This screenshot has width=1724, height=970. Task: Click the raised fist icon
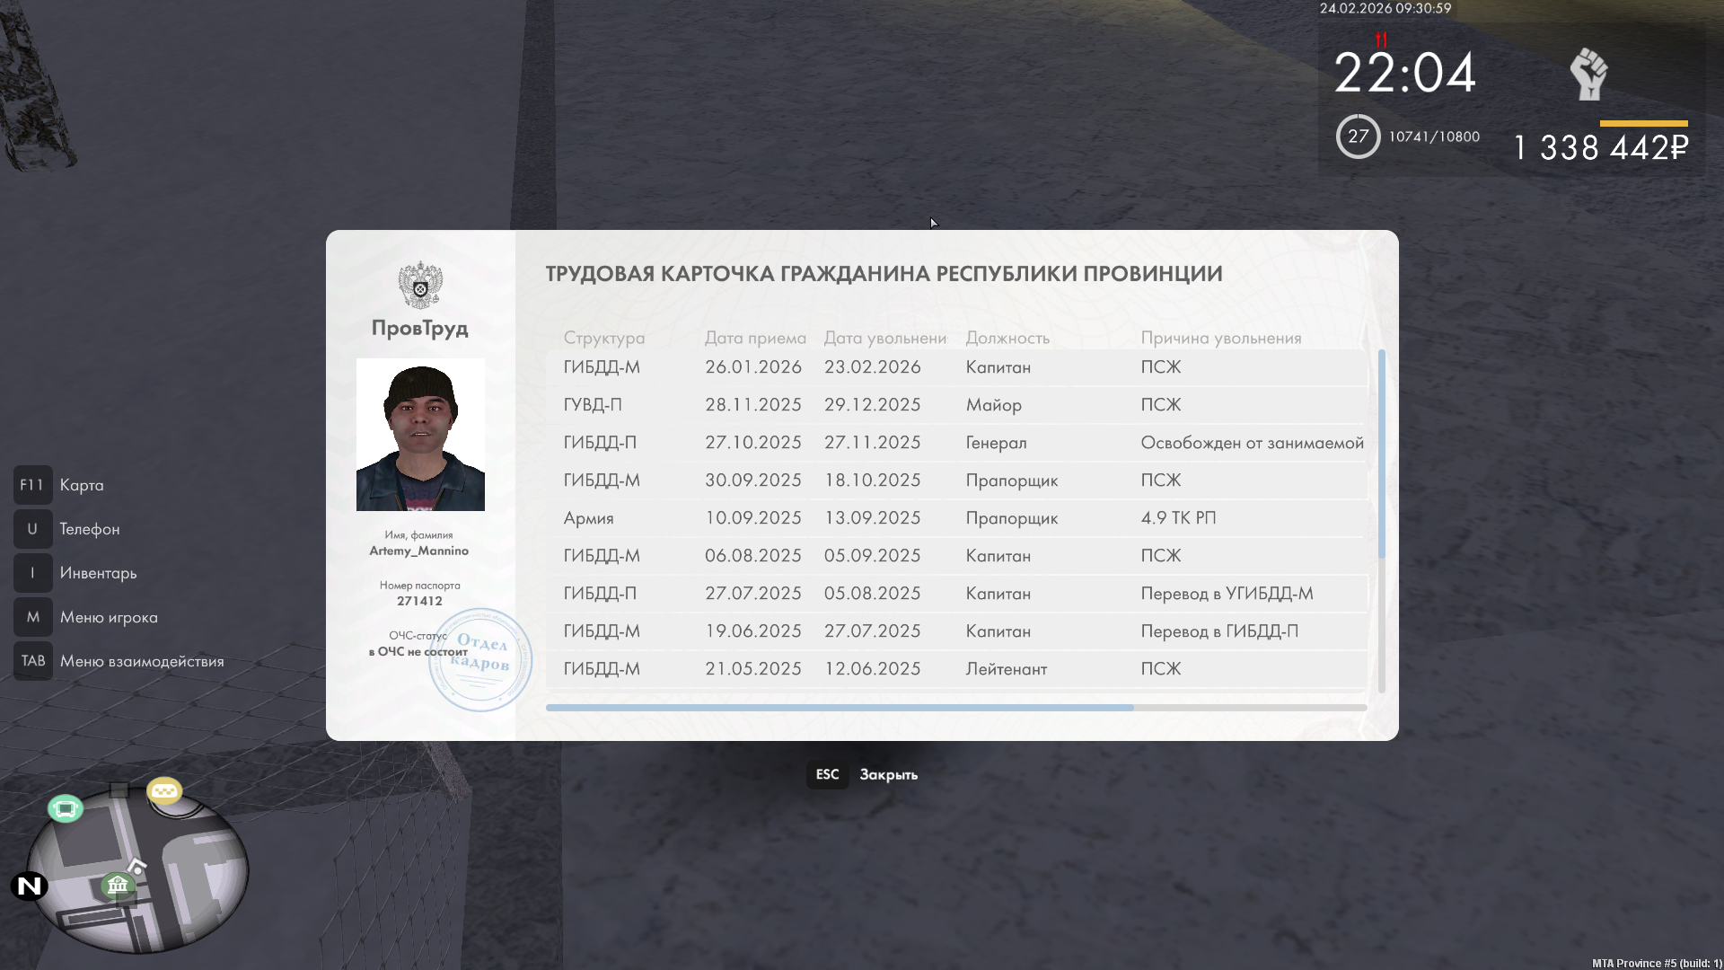(x=1588, y=74)
